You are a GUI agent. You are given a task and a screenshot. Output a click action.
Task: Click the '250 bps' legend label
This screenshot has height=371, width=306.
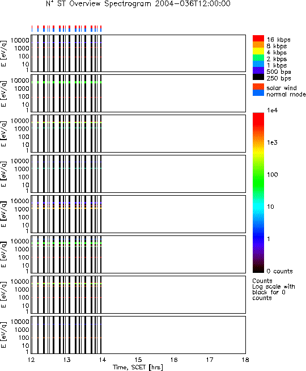(279, 78)
